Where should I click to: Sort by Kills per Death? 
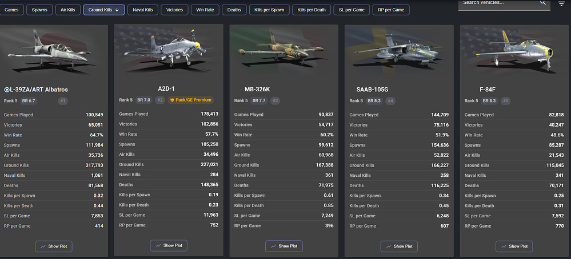click(x=312, y=10)
